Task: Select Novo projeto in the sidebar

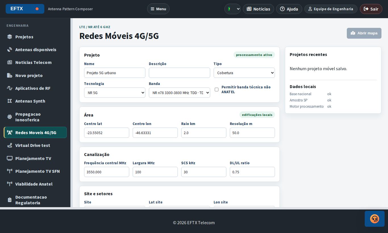Action: tap(35, 75)
